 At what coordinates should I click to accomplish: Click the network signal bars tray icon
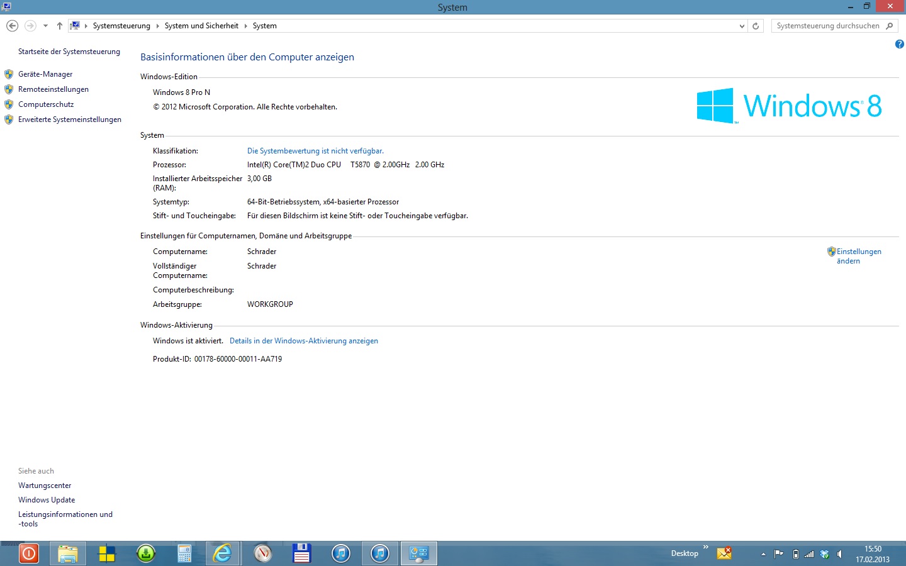[x=810, y=554]
